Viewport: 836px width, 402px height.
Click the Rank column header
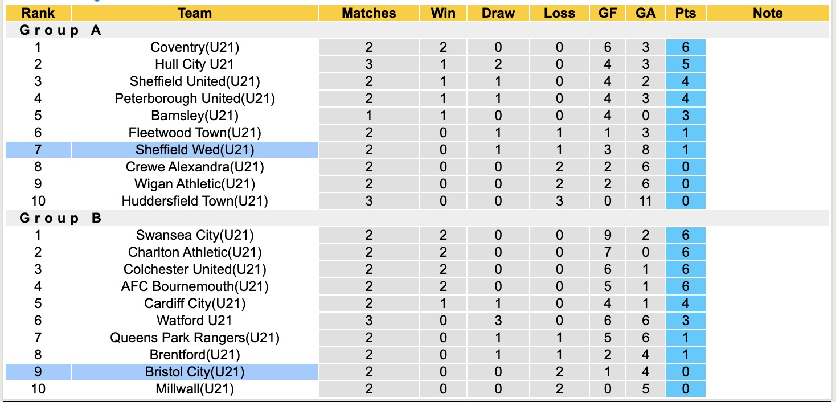38,13
